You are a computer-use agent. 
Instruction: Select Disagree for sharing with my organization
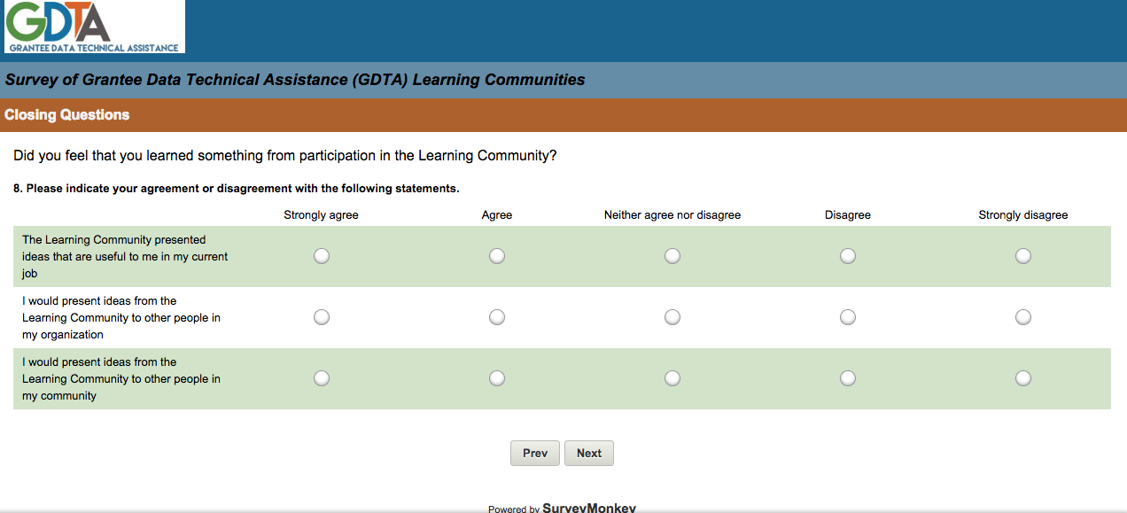848,317
